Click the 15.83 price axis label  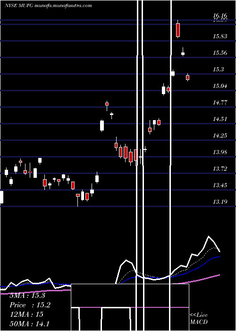click(220, 36)
